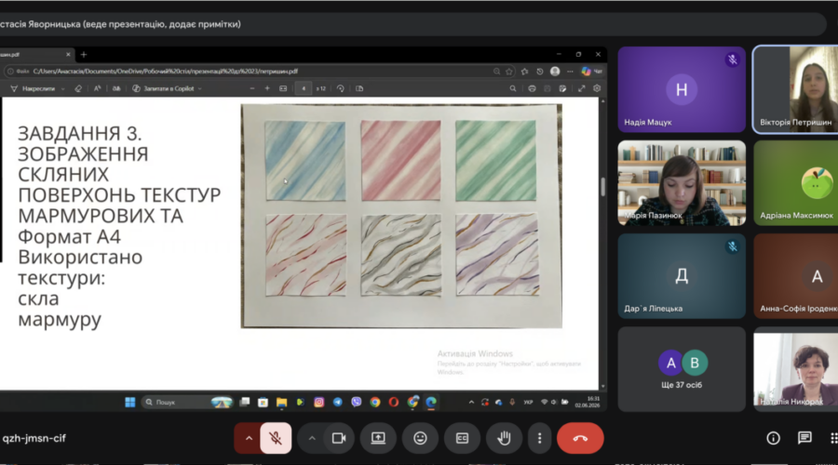Select Вікторія Петришин video tile
Image resolution: width=838 pixels, height=465 pixels.
tap(796, 89)
